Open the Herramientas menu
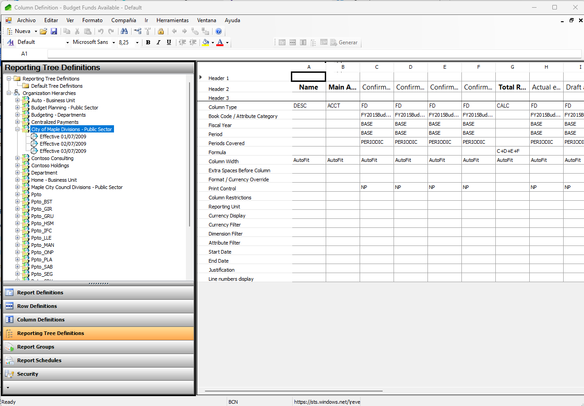584x406 pixels. tap(172, 20)
